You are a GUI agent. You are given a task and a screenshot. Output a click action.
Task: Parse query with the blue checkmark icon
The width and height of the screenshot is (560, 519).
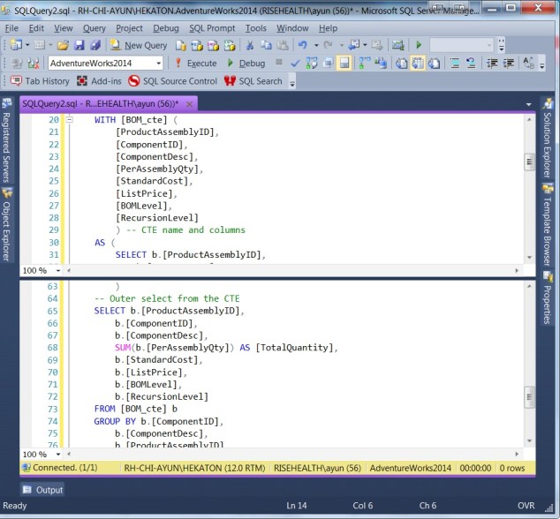296,63
